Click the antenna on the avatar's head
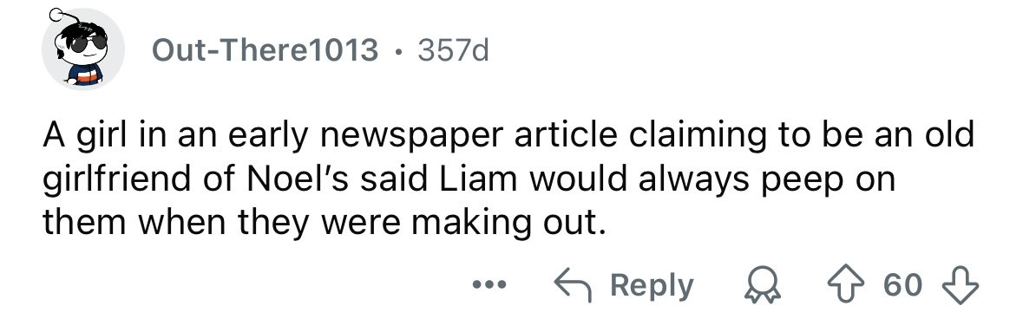Viewport: 1023px width, 319px height. click(61, 16)
